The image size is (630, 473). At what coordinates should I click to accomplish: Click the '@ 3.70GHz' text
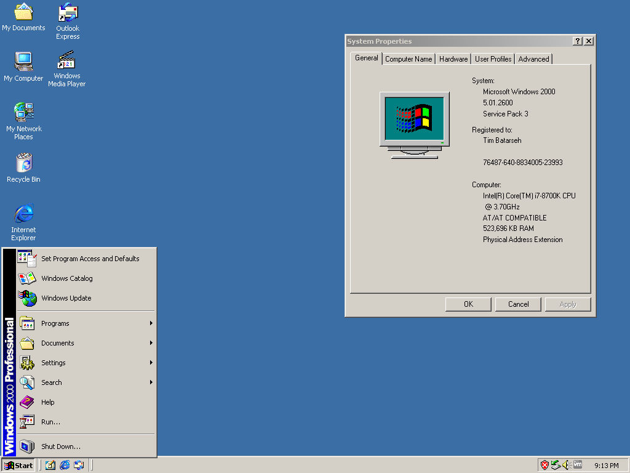pyautogui.click(x=502, y=207)
